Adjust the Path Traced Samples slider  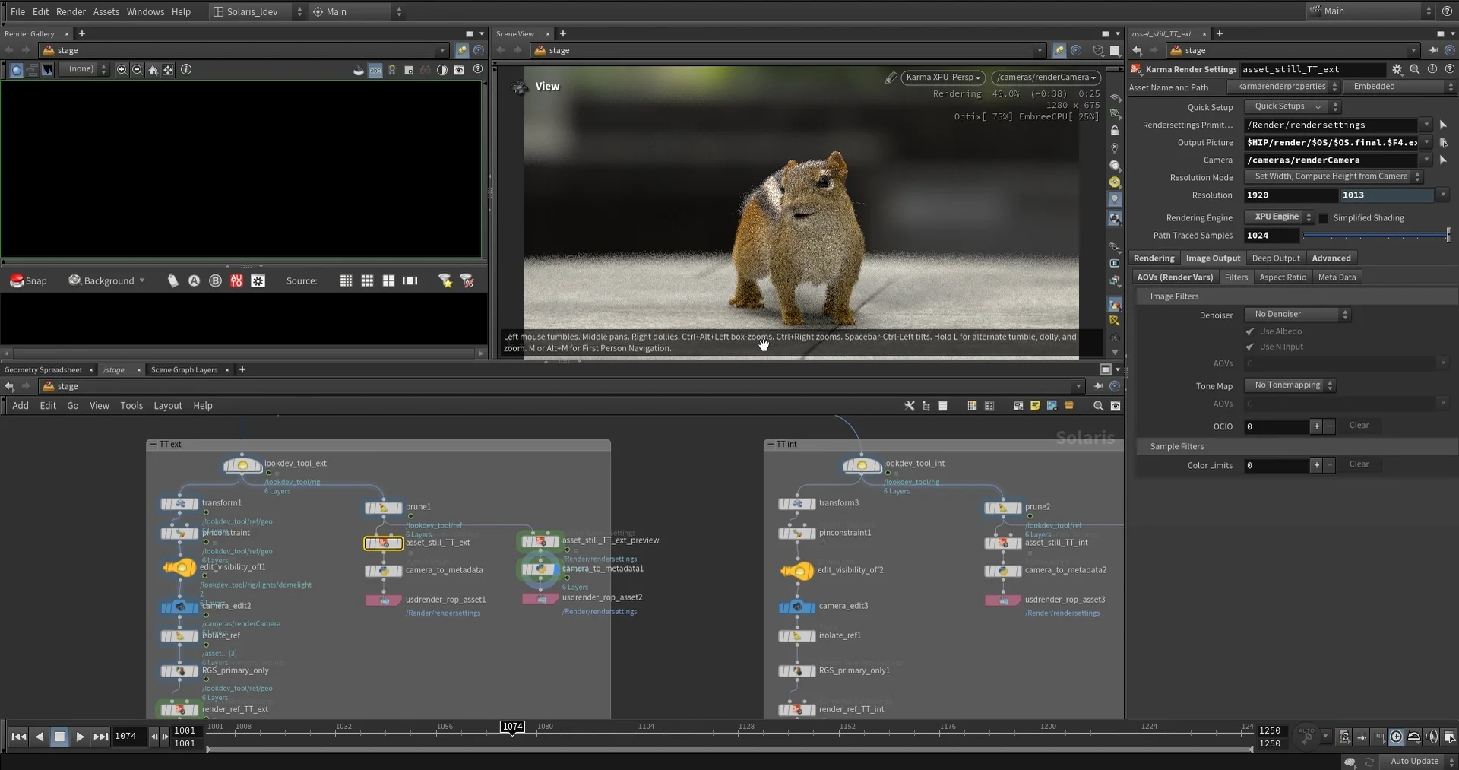(1375, 236)
